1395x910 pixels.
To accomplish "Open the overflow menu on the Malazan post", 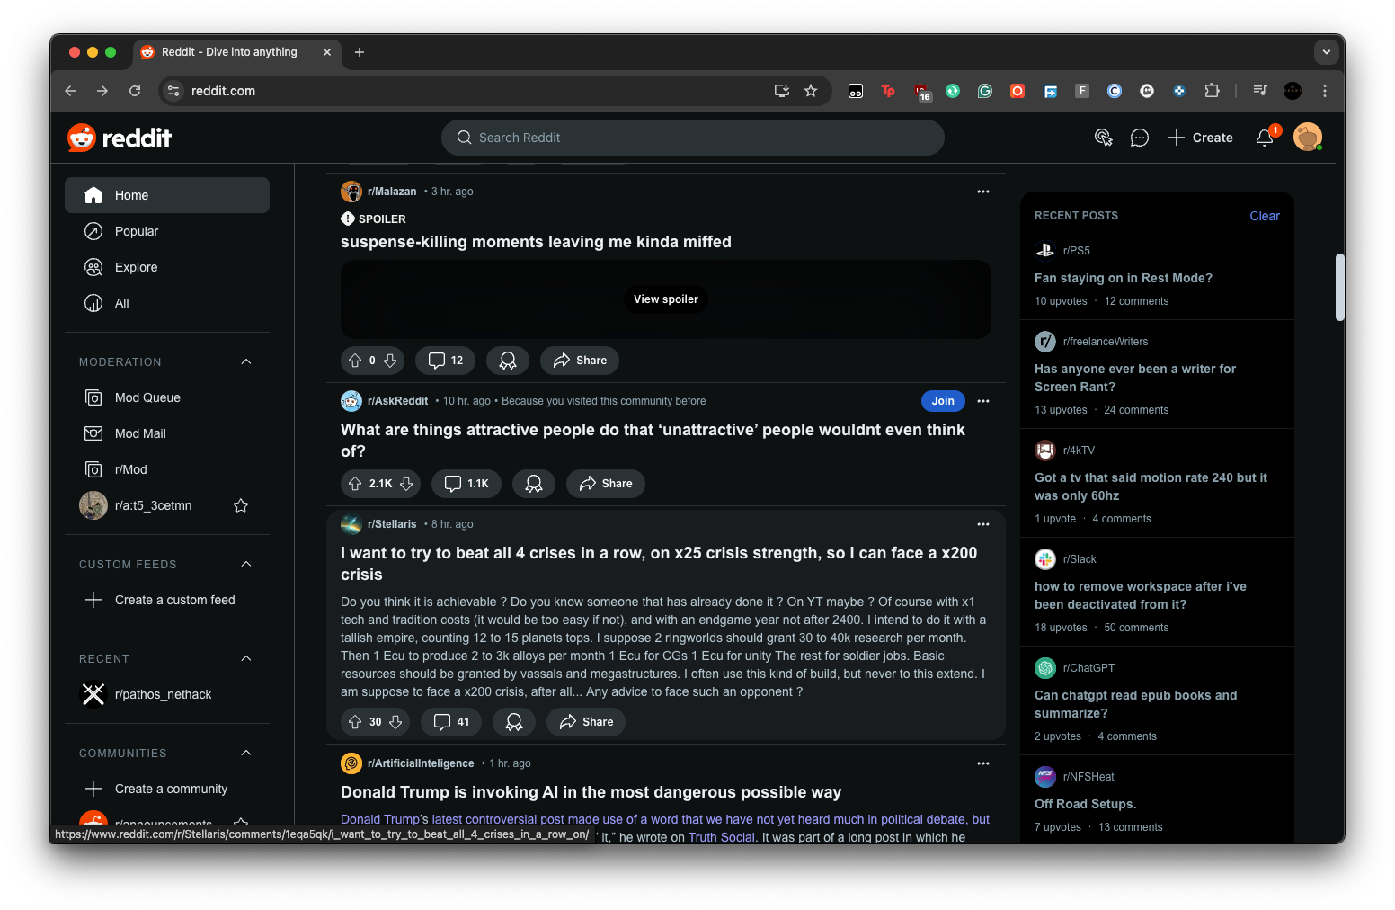I will pos(983,192).
